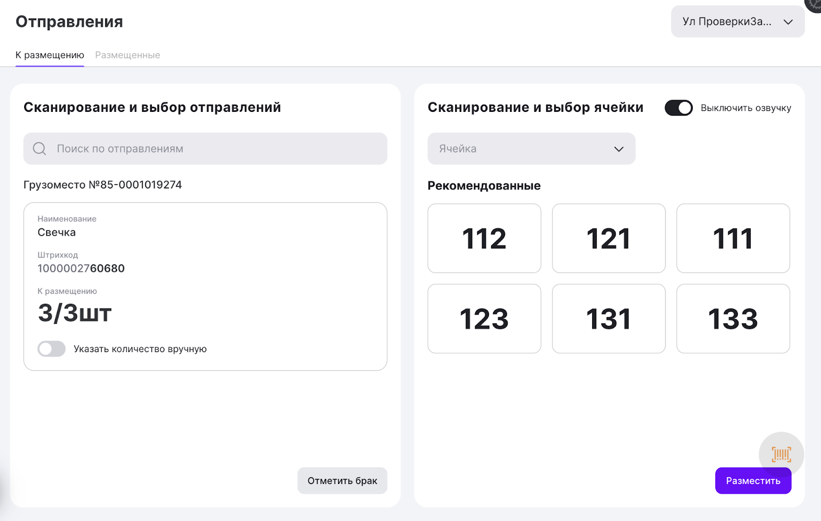Open the Ячейка cell dropdown

click(531, 149)
